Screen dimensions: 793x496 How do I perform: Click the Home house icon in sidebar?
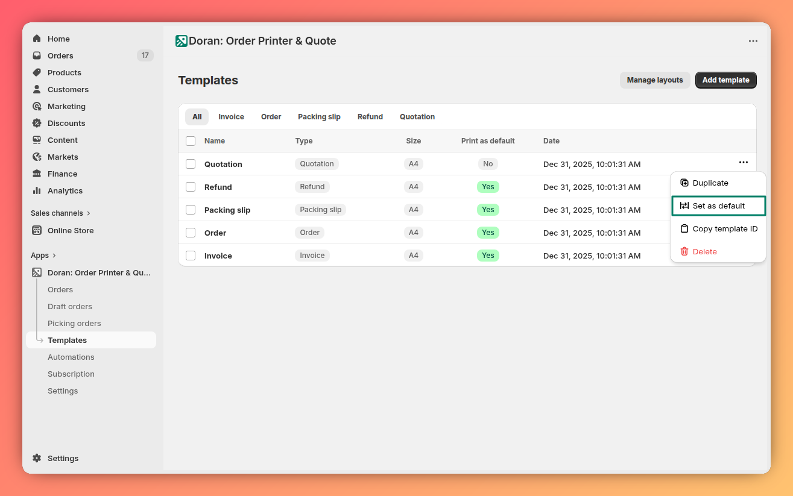[x=37, y=39]
